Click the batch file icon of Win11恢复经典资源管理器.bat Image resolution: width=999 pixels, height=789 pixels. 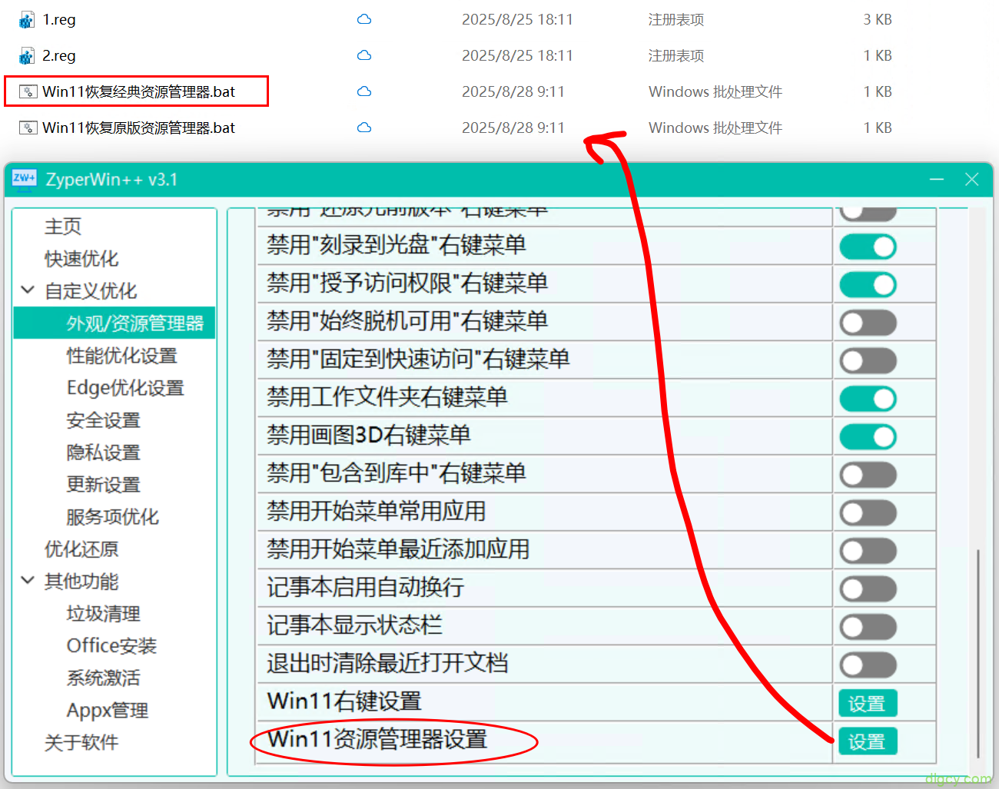point(28,91)
